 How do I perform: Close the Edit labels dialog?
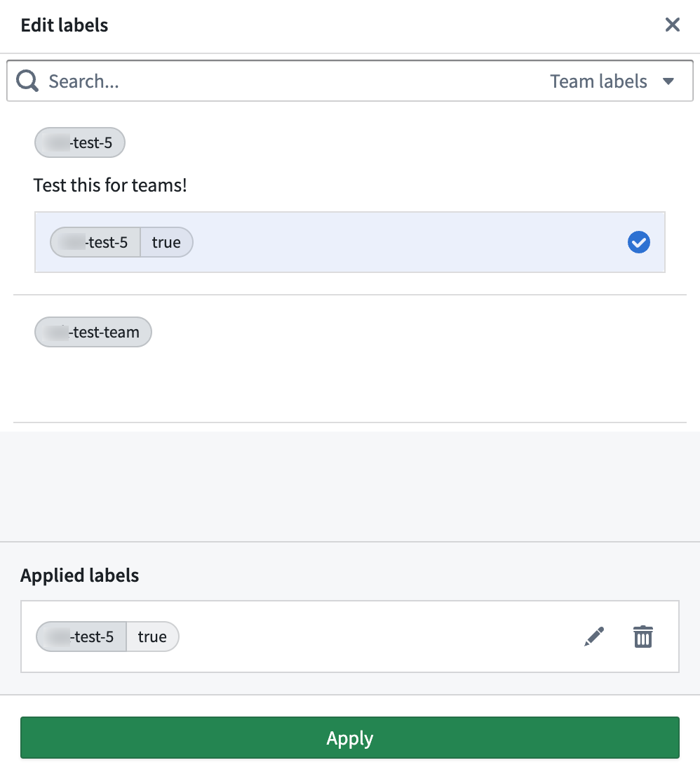click(x=672, y=25)
